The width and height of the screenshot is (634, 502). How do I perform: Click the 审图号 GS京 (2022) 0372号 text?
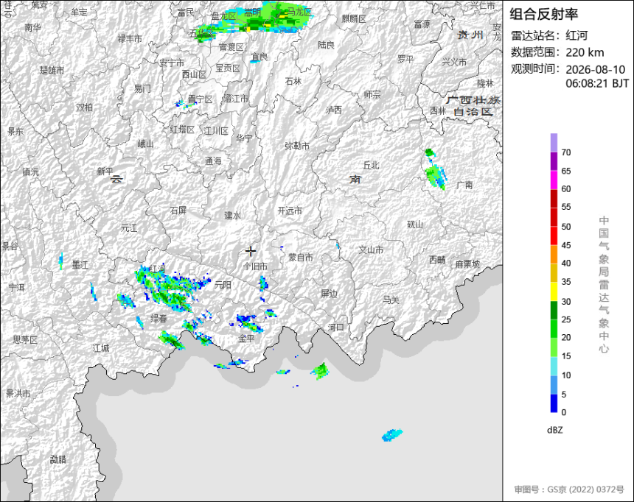[x=569, y=489]
